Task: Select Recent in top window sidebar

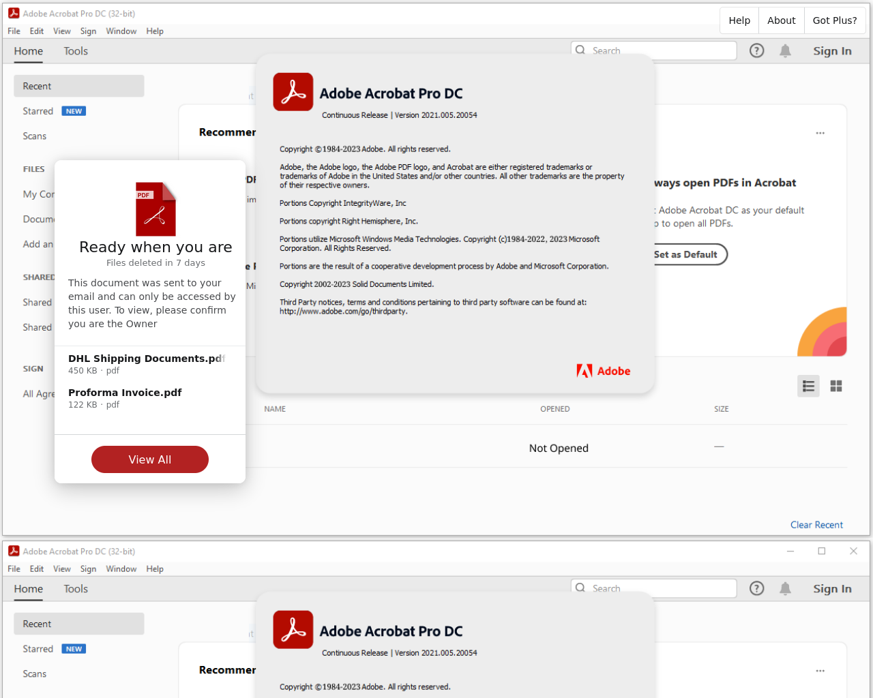Action: tap(79, 86)
